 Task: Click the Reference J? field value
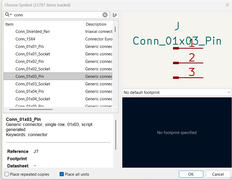(x=36, y=151)
